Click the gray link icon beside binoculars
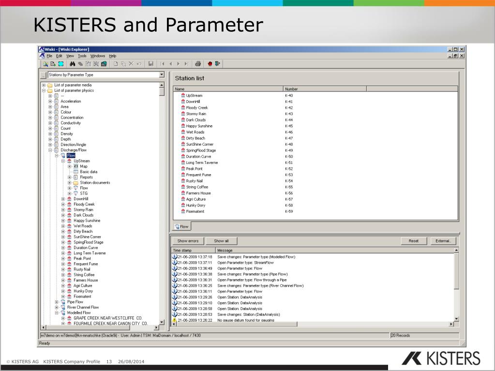Viewport: 495px width, 371px height. coord(80,64)
